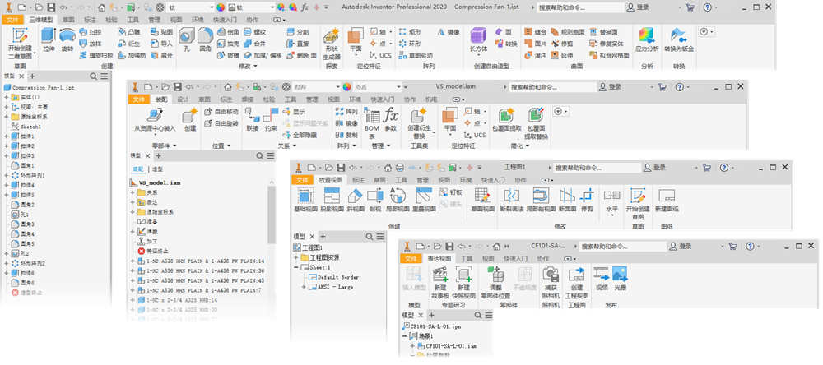Select the 倒角 chamfer tool
The image size is (823, 365).
[228, 32]
